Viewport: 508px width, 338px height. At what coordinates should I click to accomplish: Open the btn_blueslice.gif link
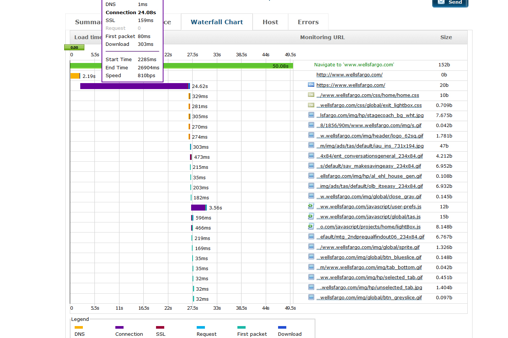pyautogui.click(x=369, y=258)
